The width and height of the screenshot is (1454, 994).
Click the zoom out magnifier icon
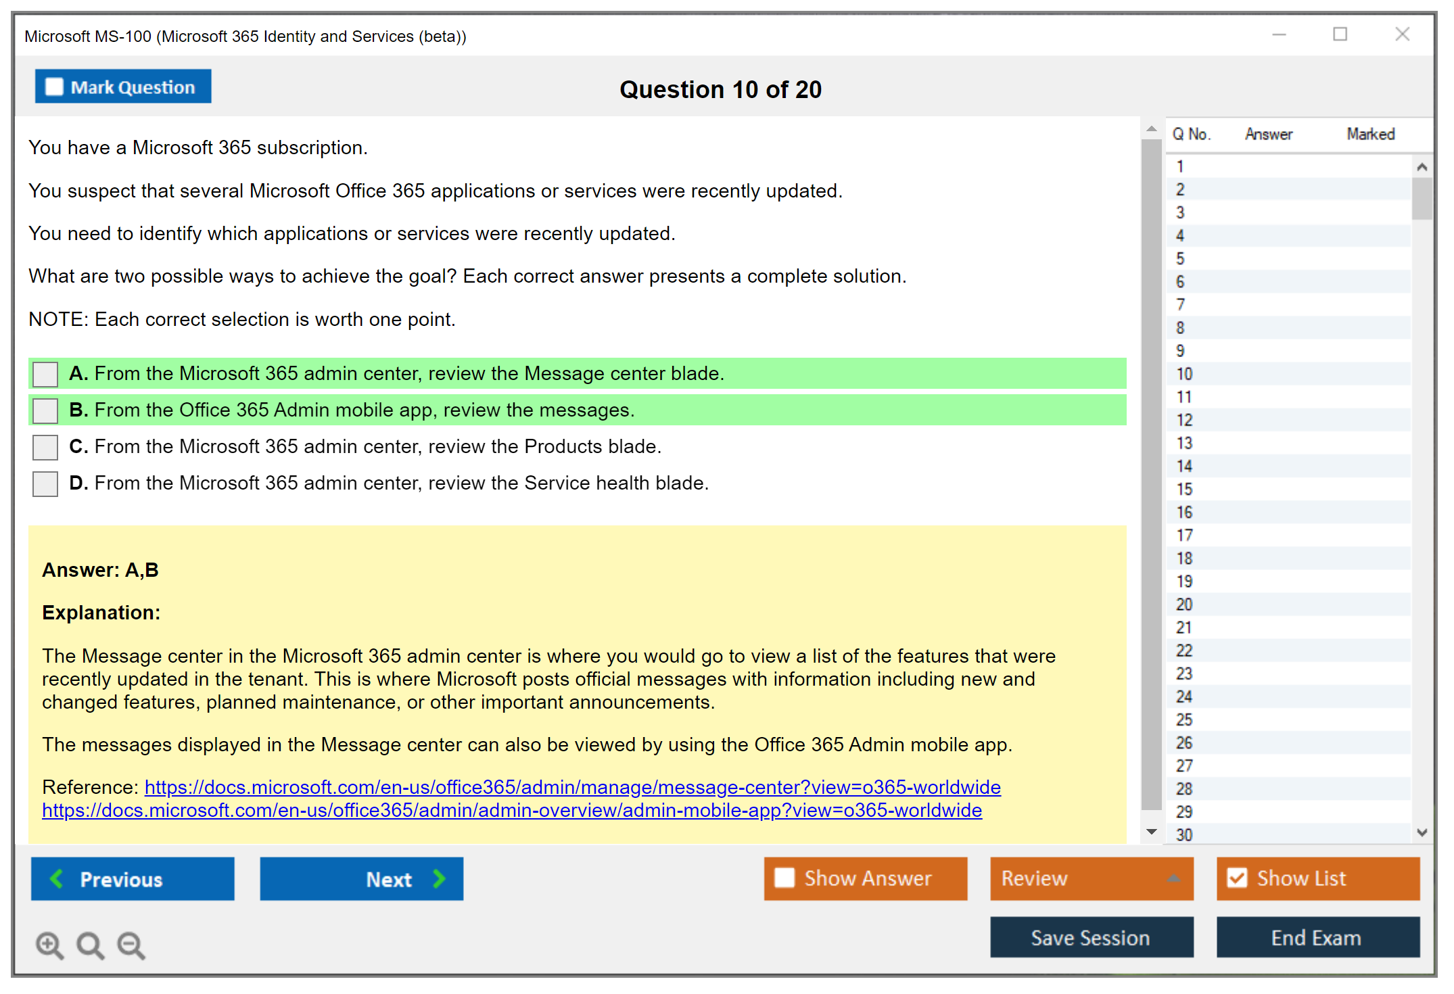pos(131,945)
